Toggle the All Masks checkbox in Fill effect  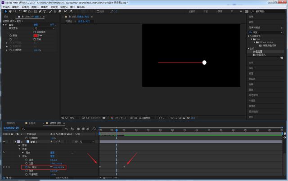(x=35, y=32)
